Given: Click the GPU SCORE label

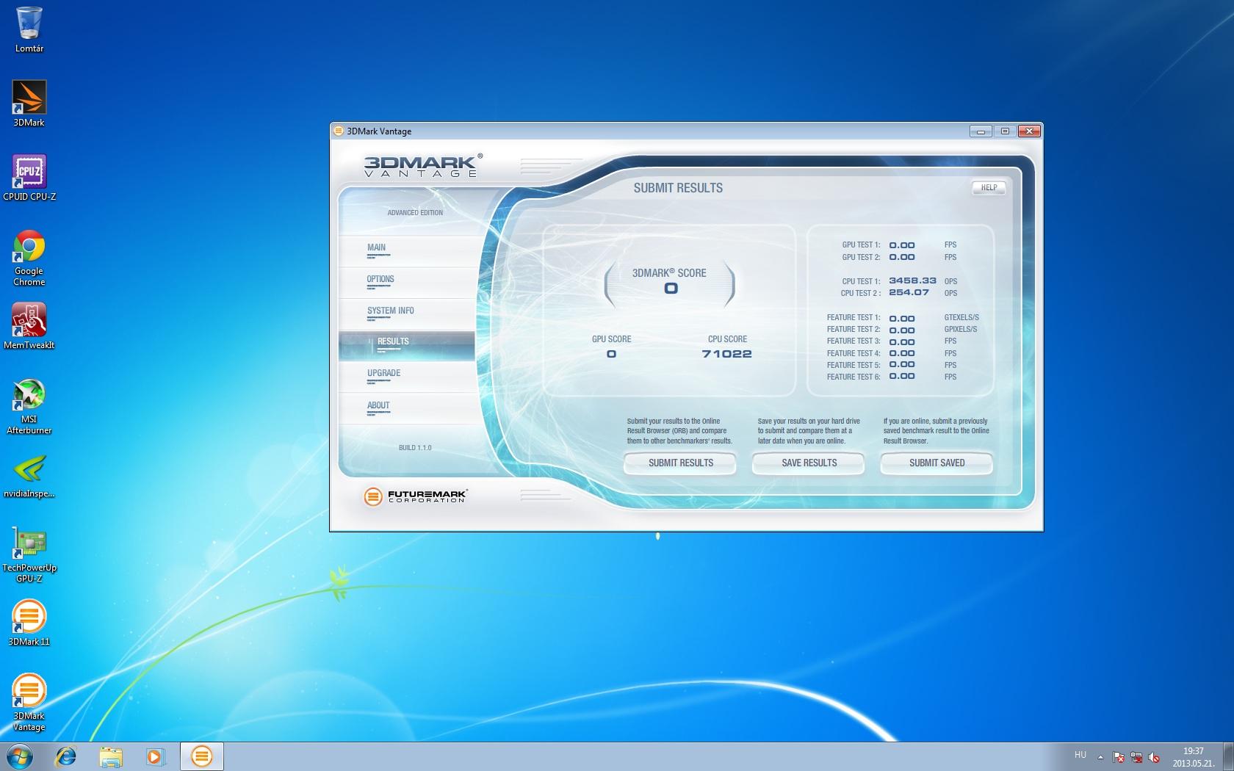Looking at the screenshot, I should pyautogui.click(x=611, y=339).
